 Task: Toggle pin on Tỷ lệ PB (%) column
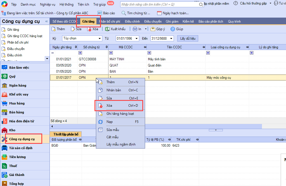pos(169,140)
